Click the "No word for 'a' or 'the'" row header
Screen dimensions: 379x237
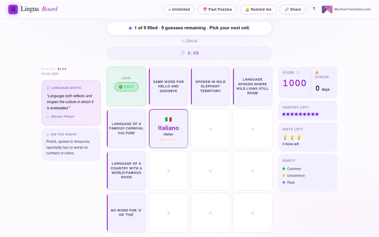click(x=126, y=213)
